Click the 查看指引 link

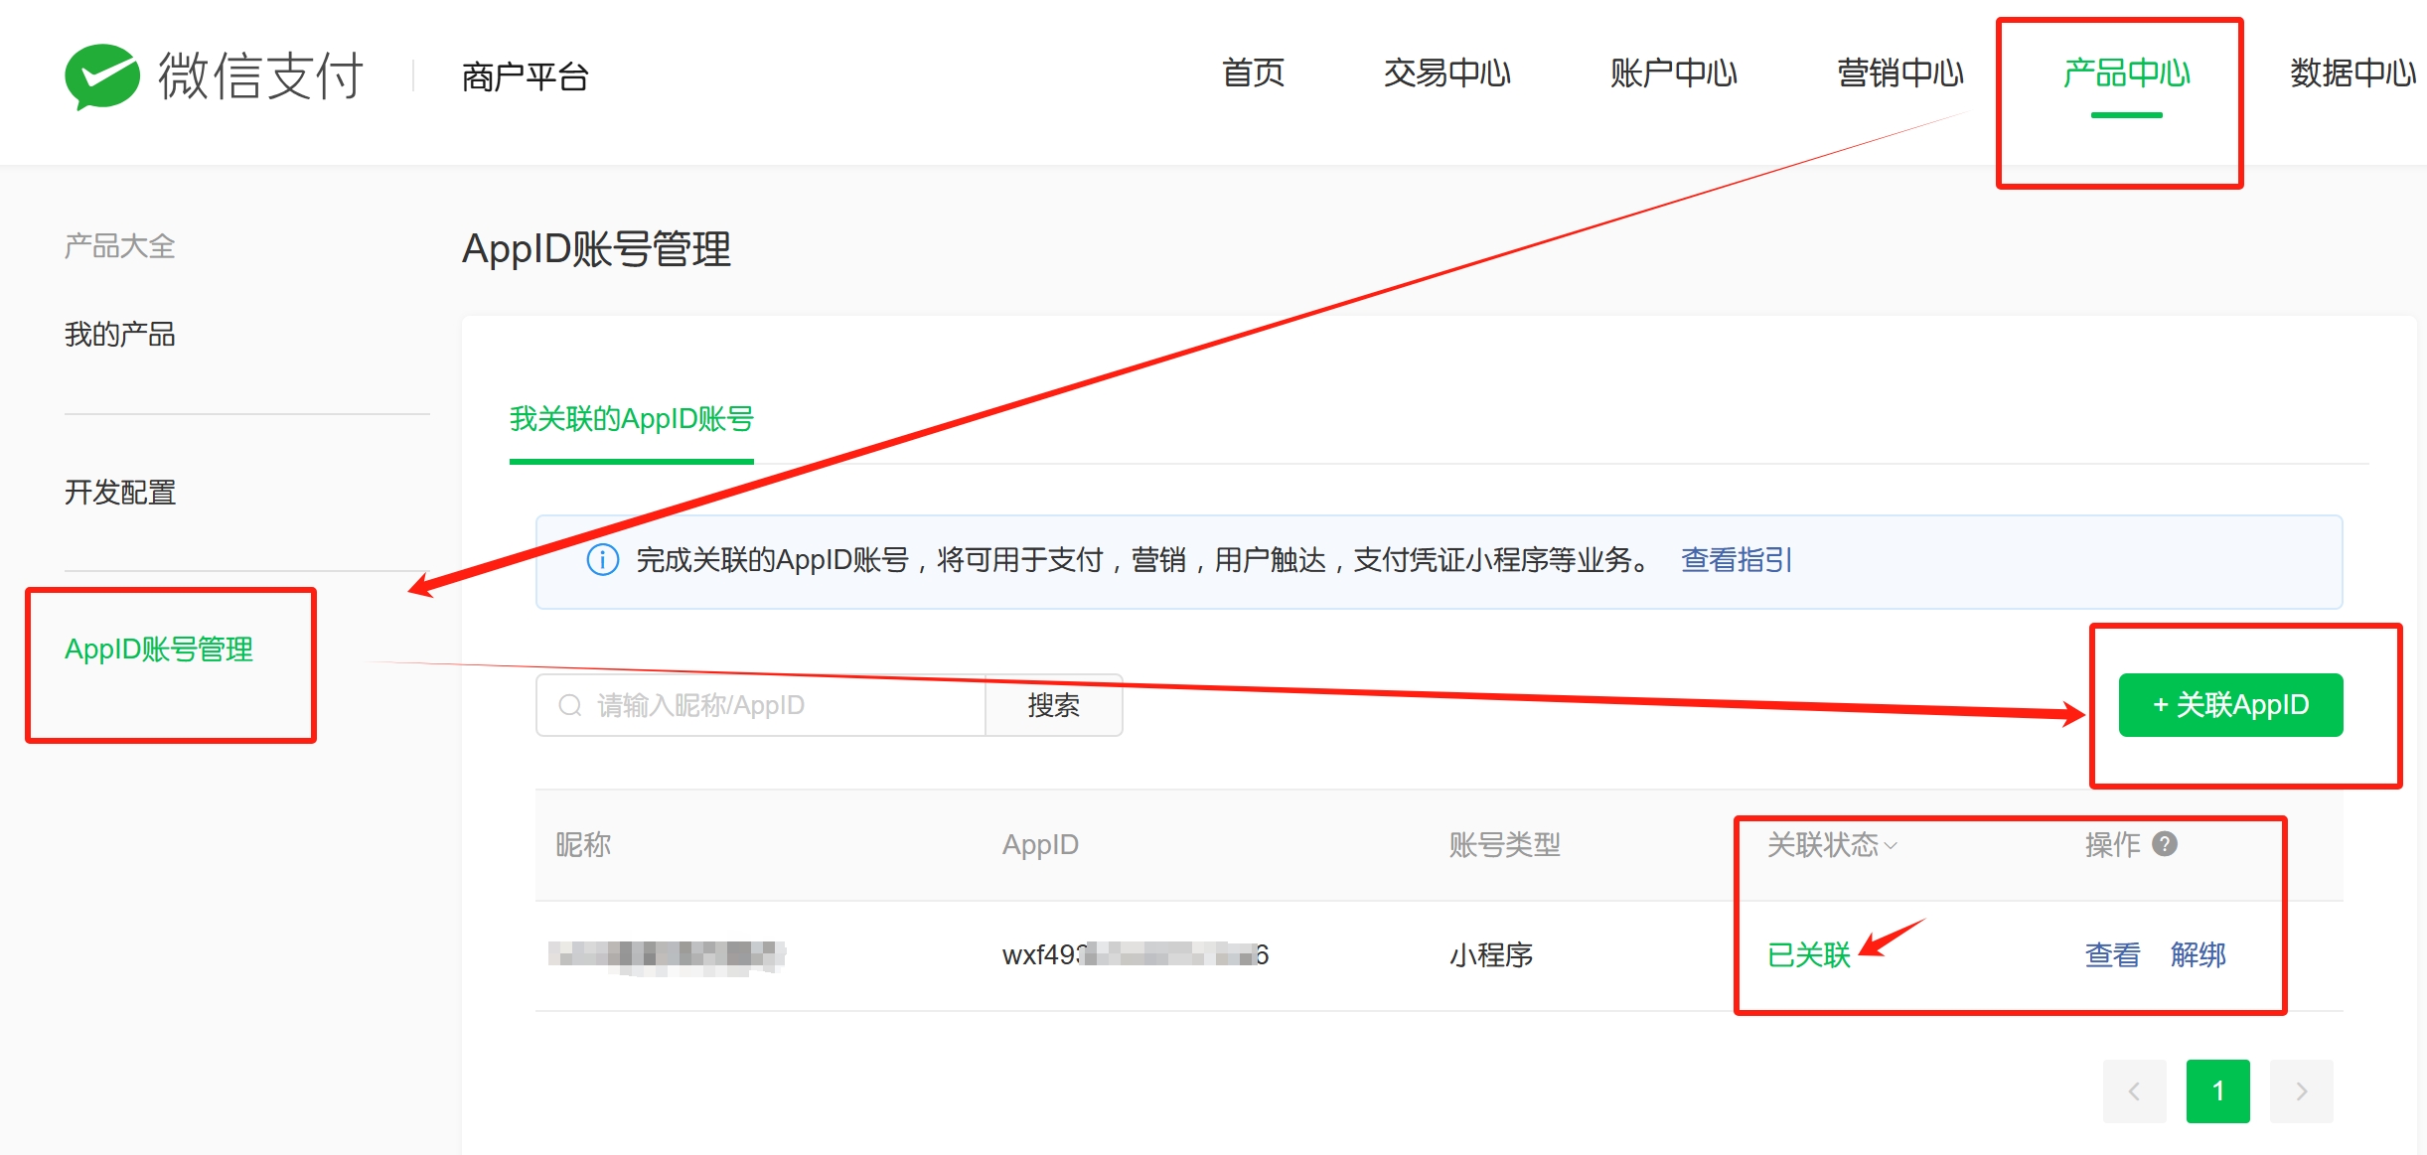[x=1736, y=560]
